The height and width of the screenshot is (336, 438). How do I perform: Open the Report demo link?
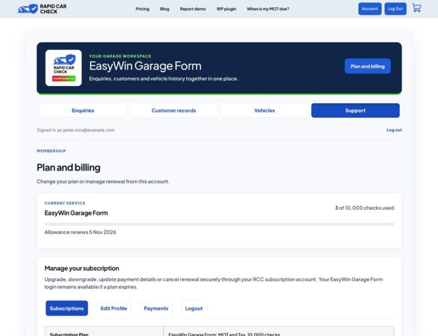[x=193, y=9]
